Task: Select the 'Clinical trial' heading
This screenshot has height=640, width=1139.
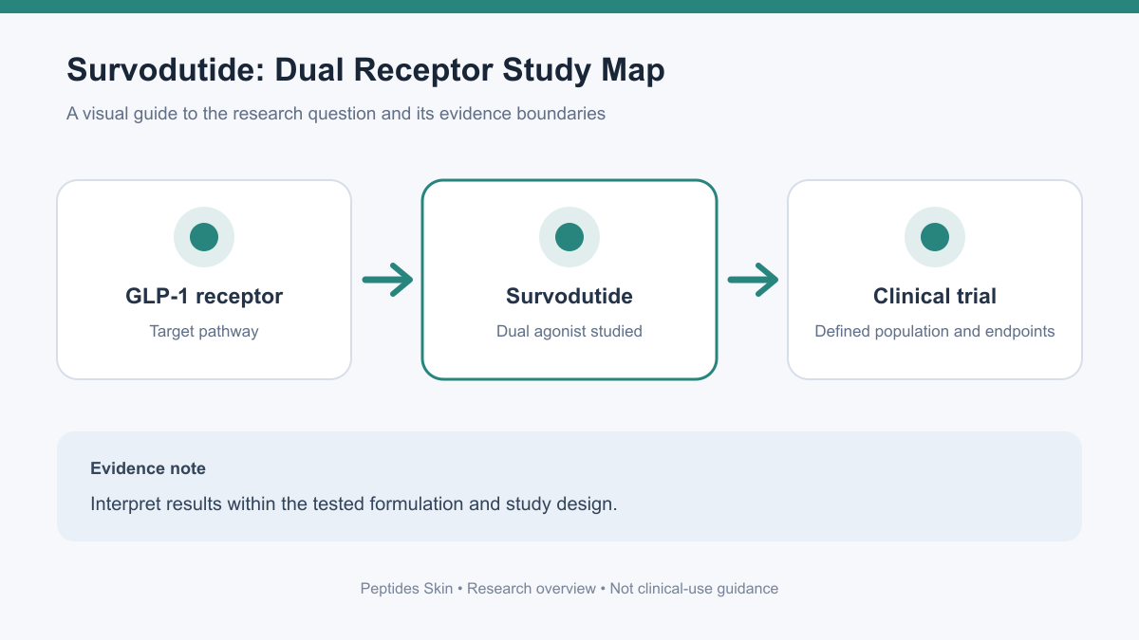Action: coord(935,296)
